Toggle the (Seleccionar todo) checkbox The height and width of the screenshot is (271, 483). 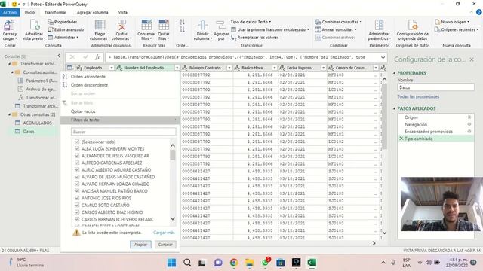click(x=77, y=142)
